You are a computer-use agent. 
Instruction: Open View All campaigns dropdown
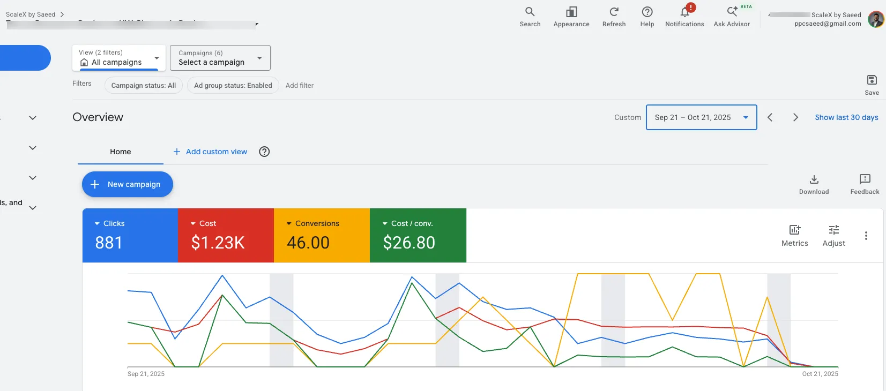119,58
